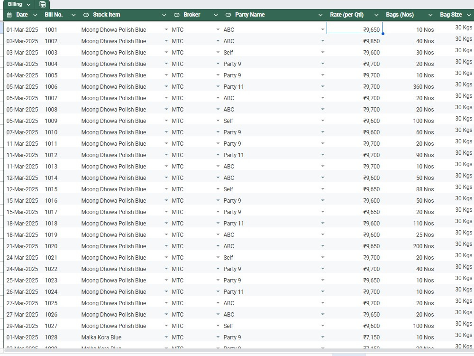Open the Bill No. column filter arrow
Viewport: 474px width, 356px height.
click(x=73, y=15)
